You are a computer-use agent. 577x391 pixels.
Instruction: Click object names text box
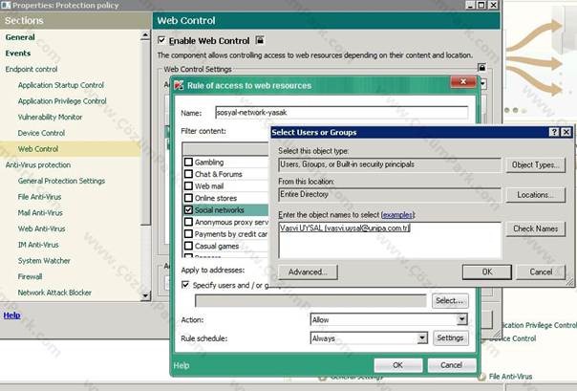pyautogui.click(x=390, y=240)
